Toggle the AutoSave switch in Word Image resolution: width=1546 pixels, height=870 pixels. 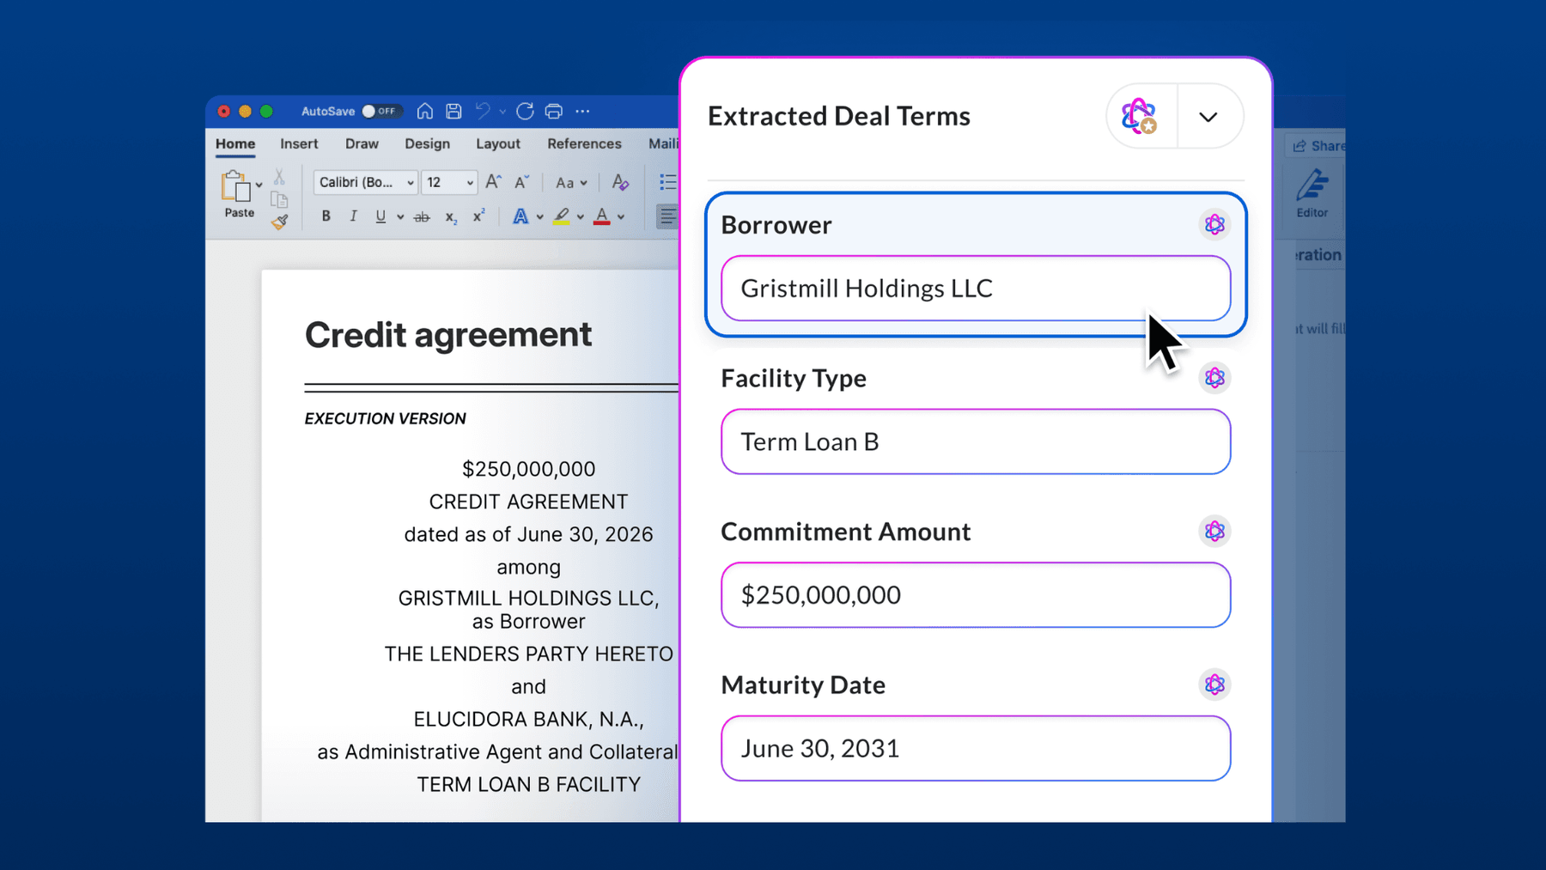381,112
